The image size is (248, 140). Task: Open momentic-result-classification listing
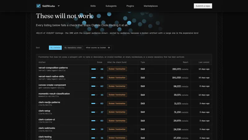tap(54, 94)
